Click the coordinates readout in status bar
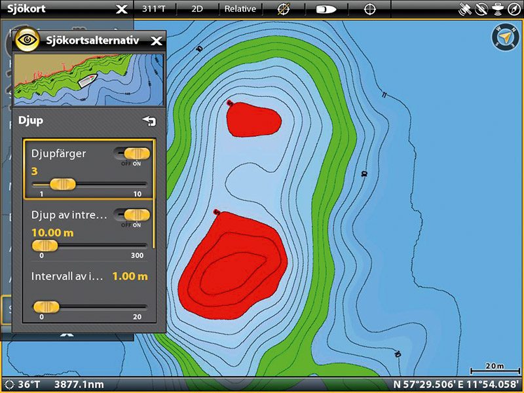 [x=457, y=386]
